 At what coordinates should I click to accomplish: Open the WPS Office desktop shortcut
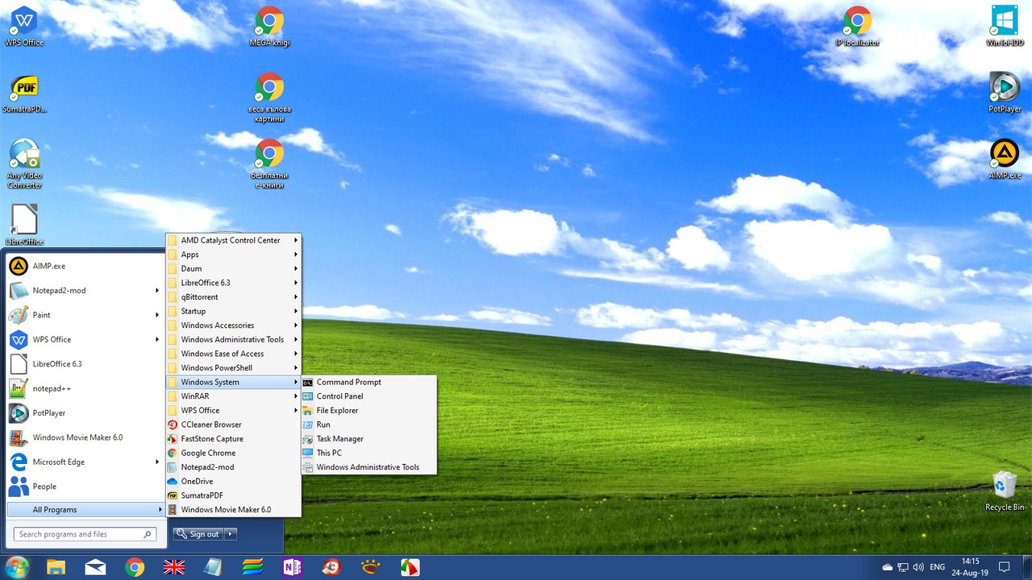coord(24,26)
